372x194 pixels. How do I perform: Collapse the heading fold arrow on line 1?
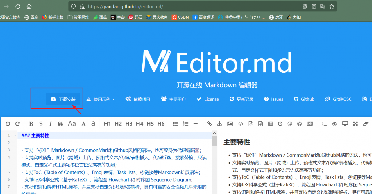pos(15,135)
